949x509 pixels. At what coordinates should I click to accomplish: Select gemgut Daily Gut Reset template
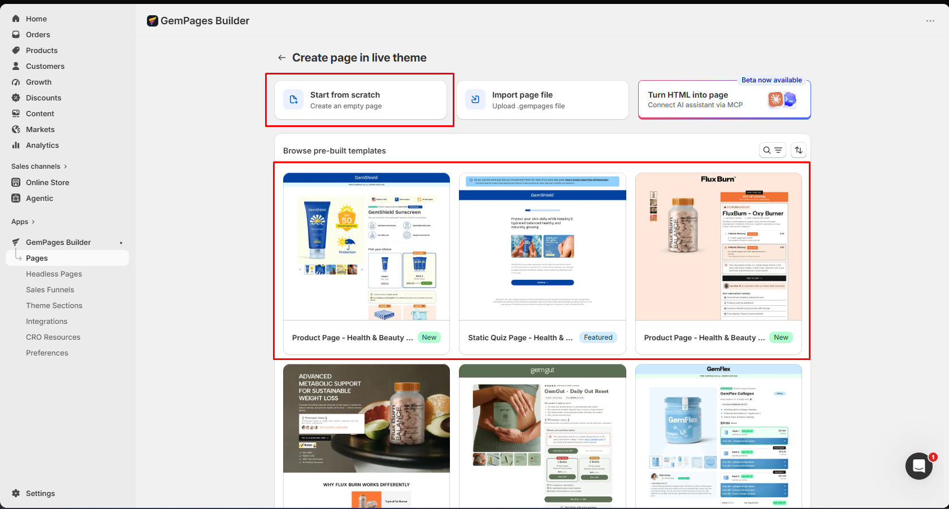[x=543, y=436]
